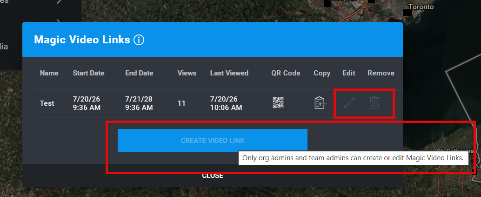Select the Views column header

(x=187, y=73)
